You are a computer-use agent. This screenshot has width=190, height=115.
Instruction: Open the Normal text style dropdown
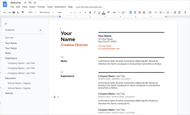(46, 12)
